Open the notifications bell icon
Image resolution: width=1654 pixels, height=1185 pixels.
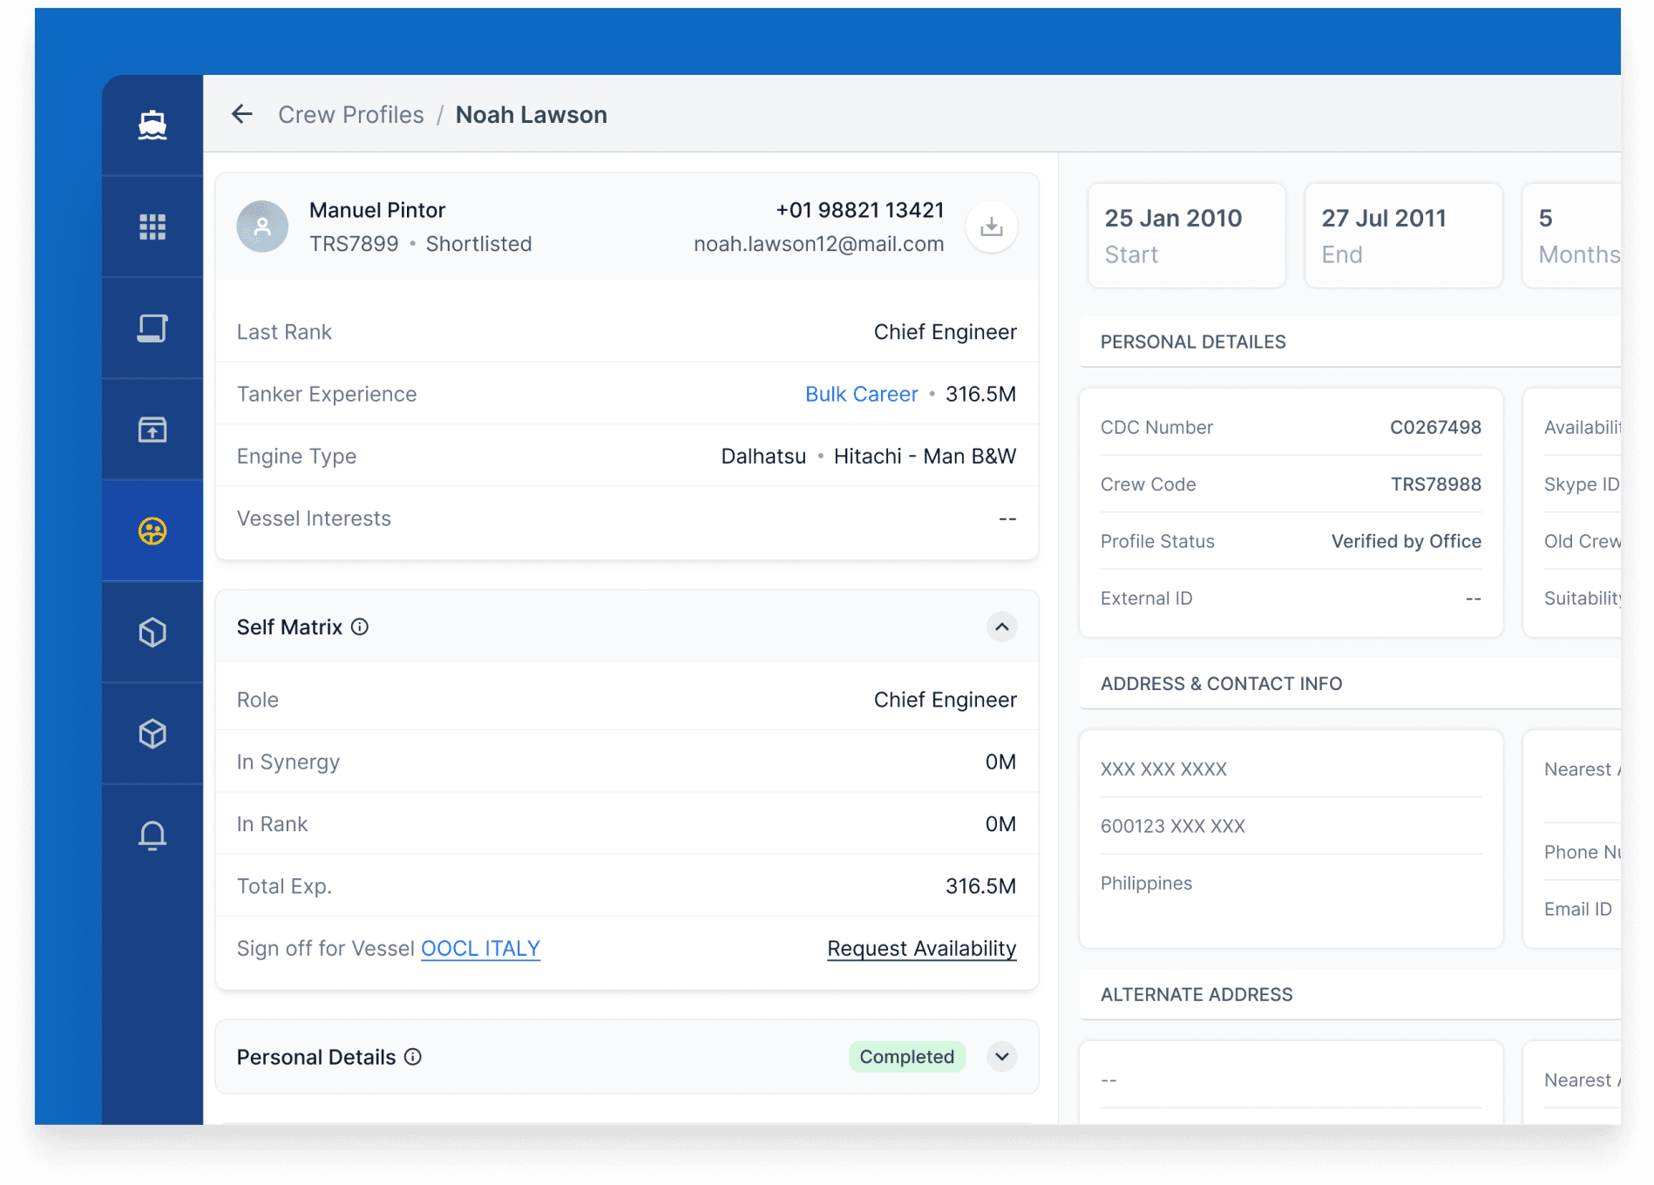153,835
